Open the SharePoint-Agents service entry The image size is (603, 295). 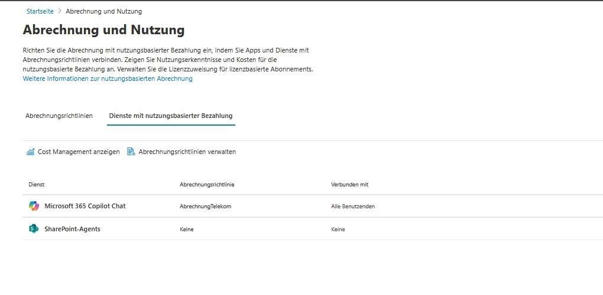coord(72,229)
